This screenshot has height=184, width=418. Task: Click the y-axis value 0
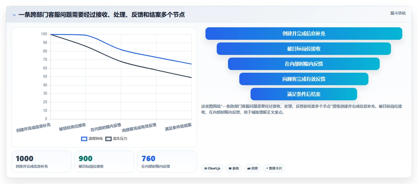(46, 119)
